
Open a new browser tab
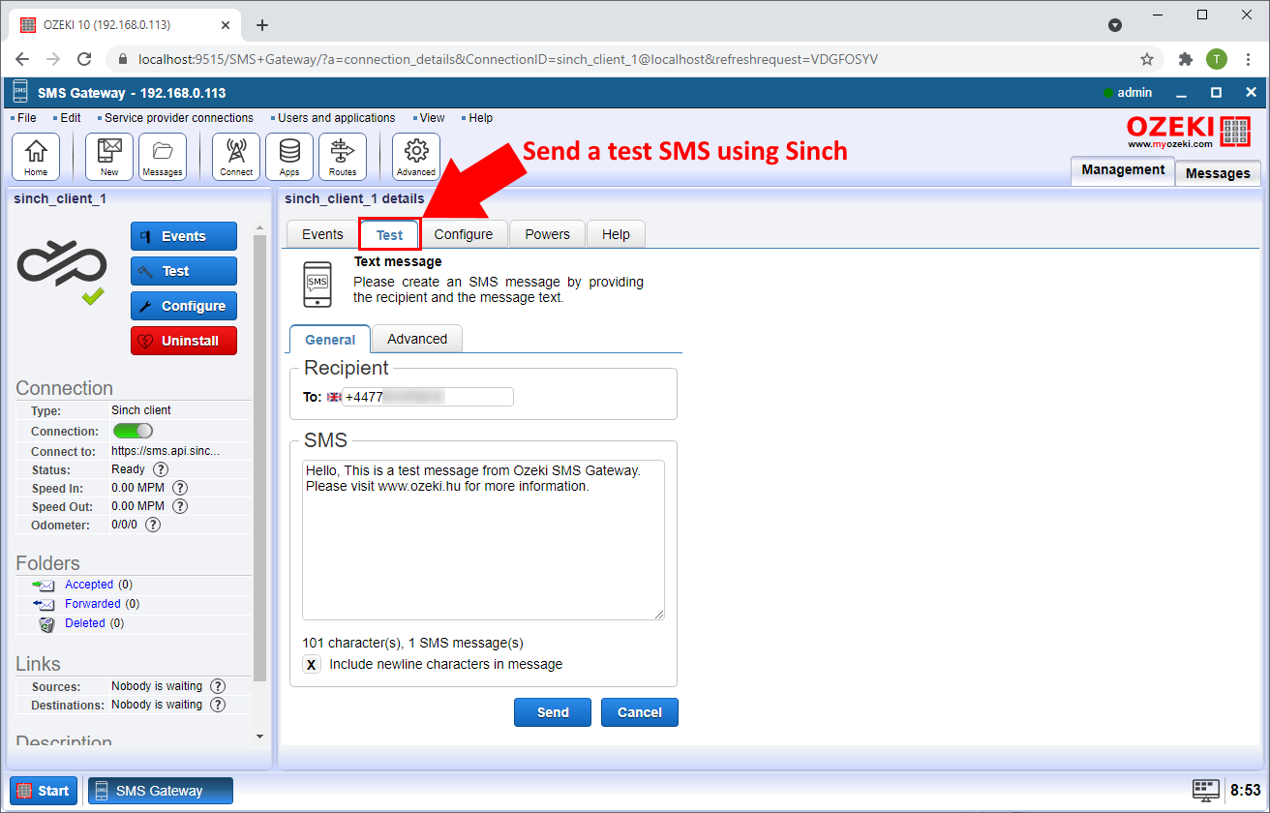(x=261, y=25)
